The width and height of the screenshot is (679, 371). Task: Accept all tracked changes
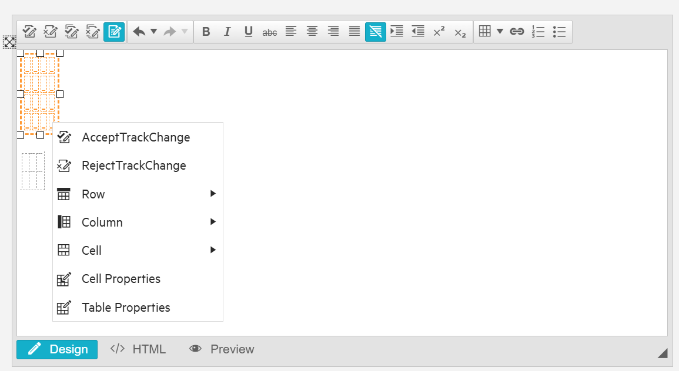coord(72,32)
